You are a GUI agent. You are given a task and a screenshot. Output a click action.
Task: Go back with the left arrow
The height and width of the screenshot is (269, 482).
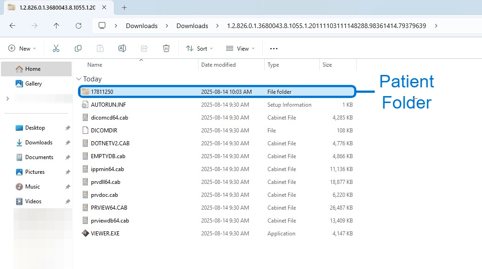tap(12, 26)
